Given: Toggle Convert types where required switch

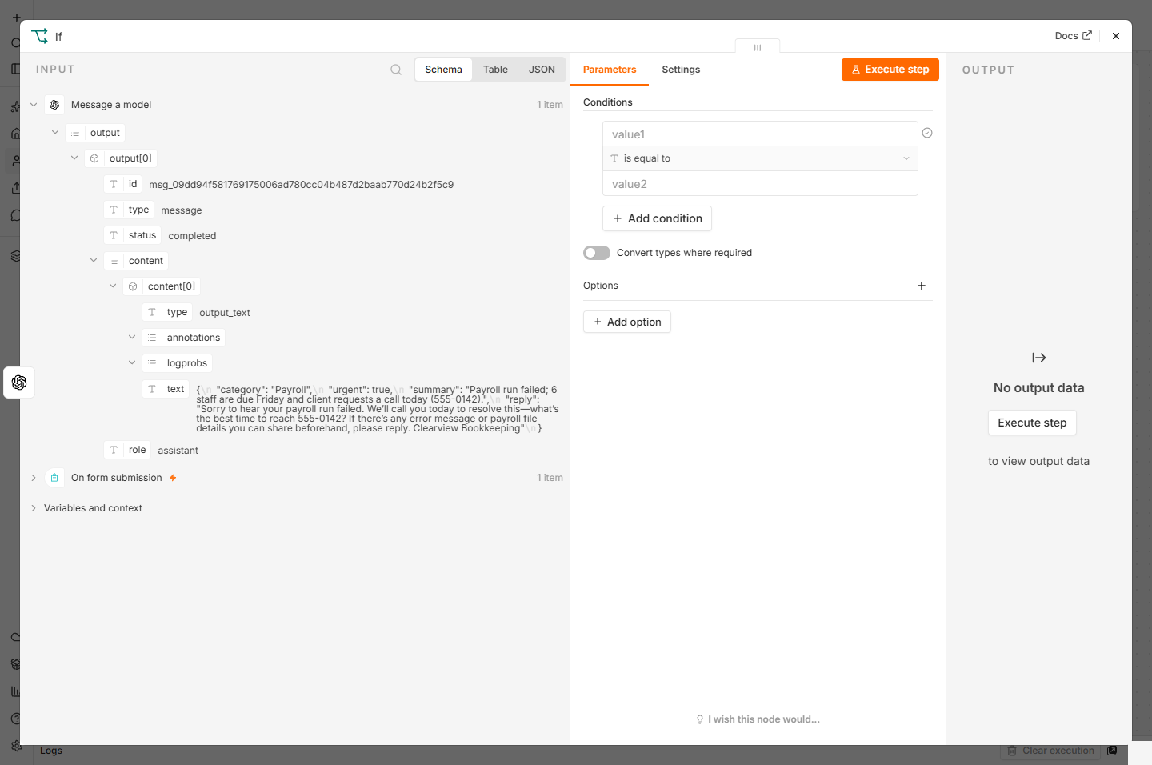Looking at the screenshot, I should pyautogui.click(x=597, y=253).
